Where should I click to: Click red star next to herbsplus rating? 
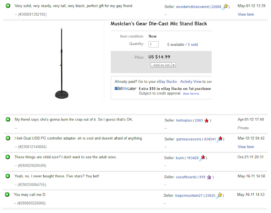click(206, 121)
